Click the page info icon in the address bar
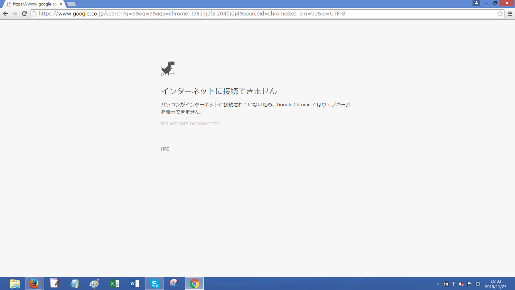 click(x=35, y=14)
